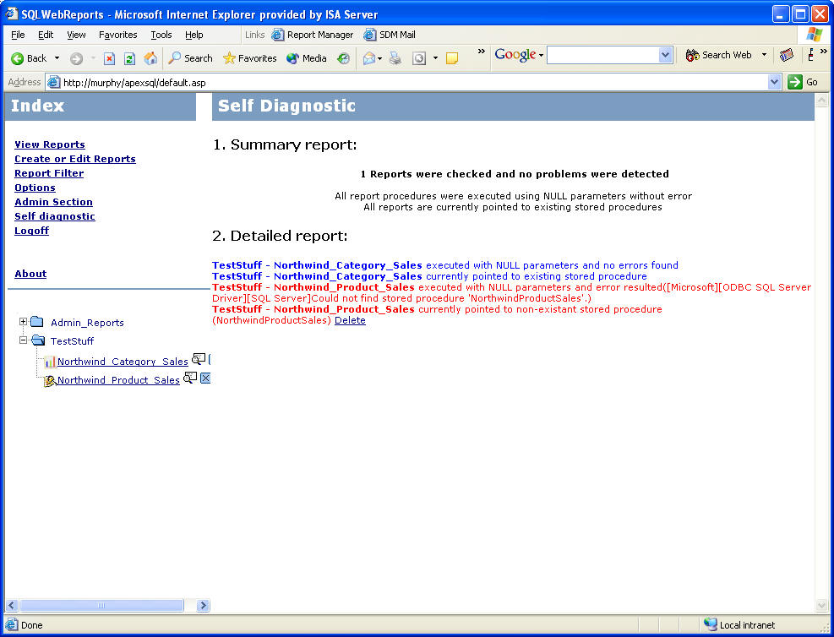
Task: Open the Favorites pane with star icon
Action: [249, 58]
